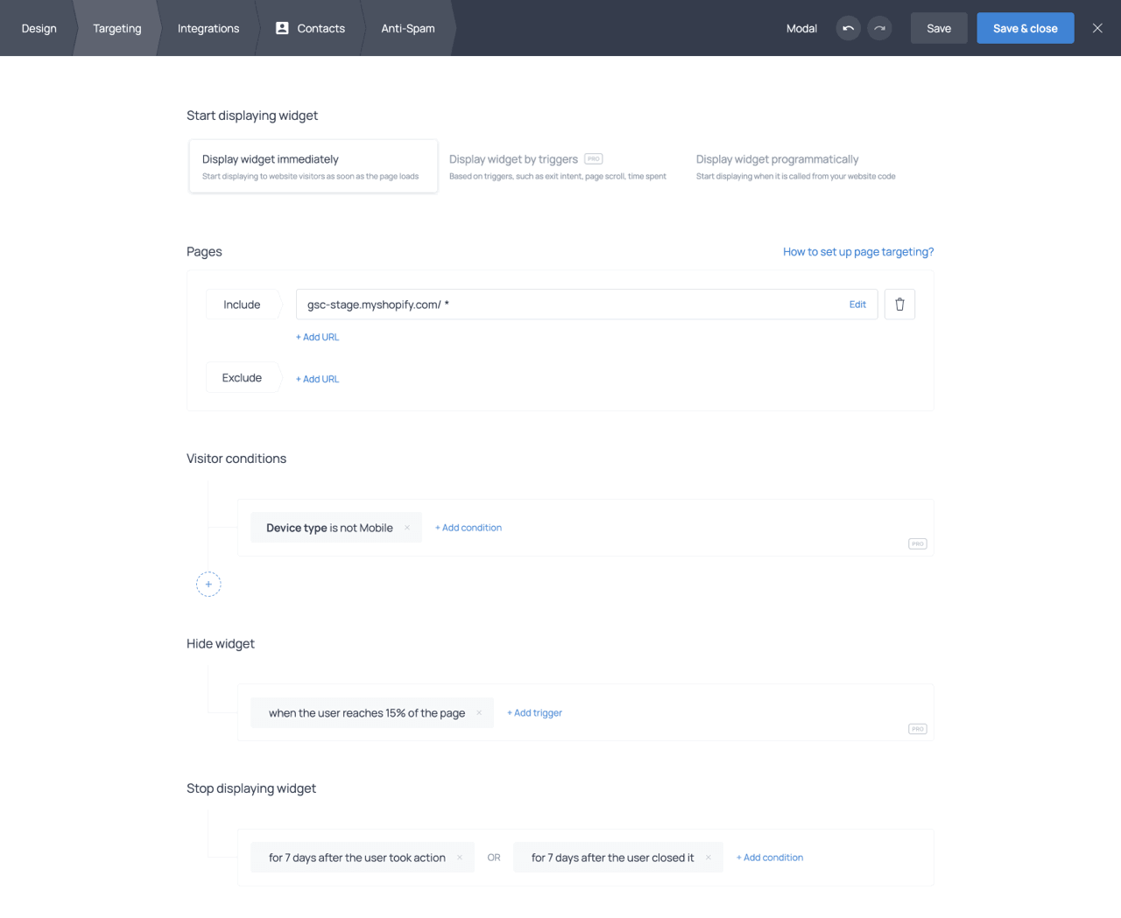This screenshot has height=918, width=1121.
Task: Add URL under the Exclude section
Action: pos(317,379)
